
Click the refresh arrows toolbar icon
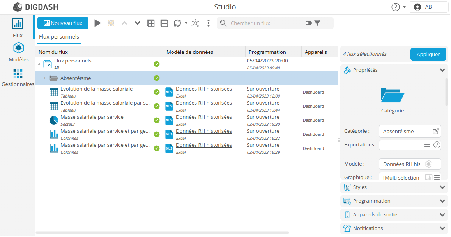coord(177,23)
